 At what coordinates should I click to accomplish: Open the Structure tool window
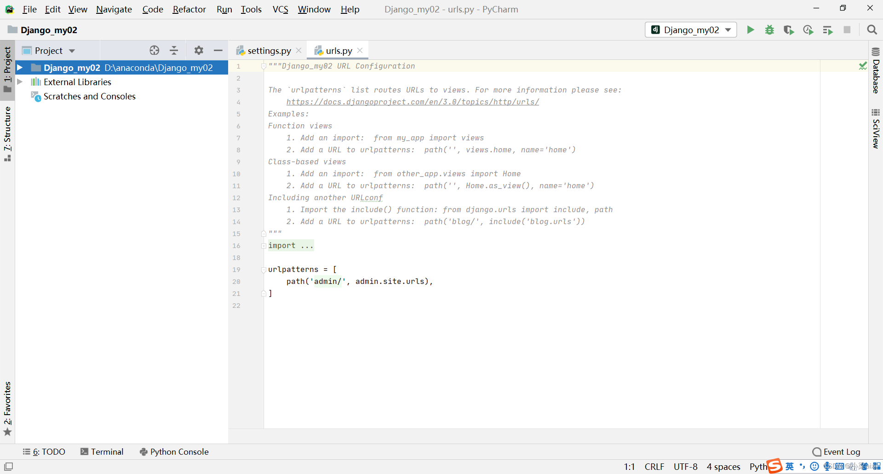(7, 133)
